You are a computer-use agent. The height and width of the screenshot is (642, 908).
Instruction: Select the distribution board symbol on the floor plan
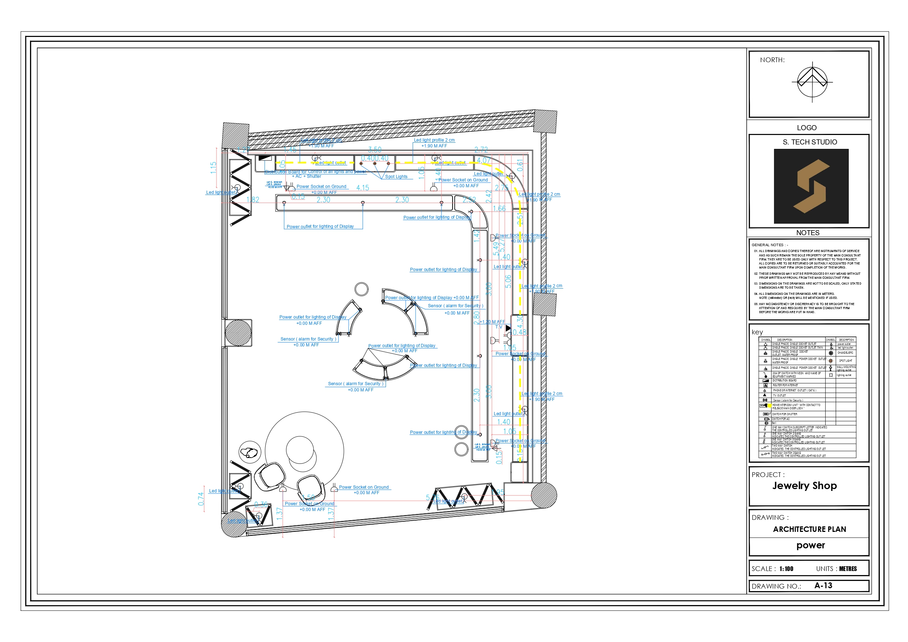(x=264, y=158)
